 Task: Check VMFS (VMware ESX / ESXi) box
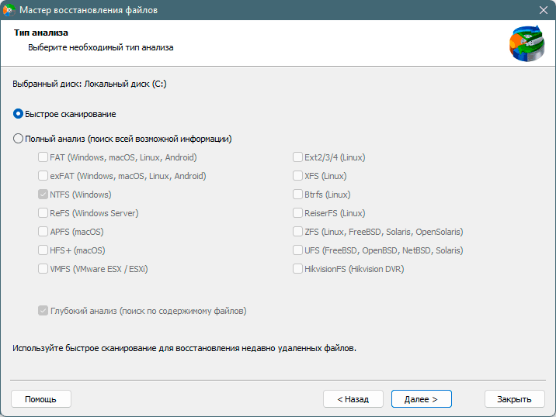tap(43, 269)
